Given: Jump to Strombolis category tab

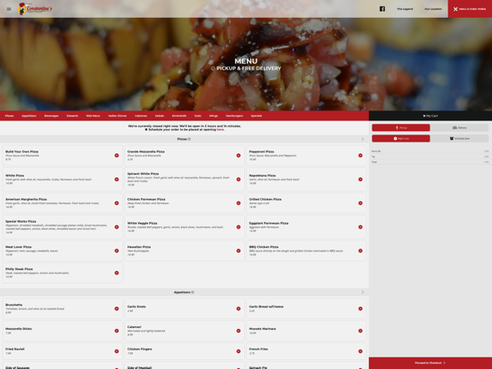Looking at the screenshot, I should click(179, 116).
